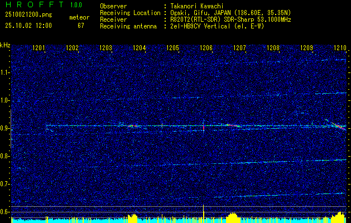Click the Receiving Location label

click(130, 13)
